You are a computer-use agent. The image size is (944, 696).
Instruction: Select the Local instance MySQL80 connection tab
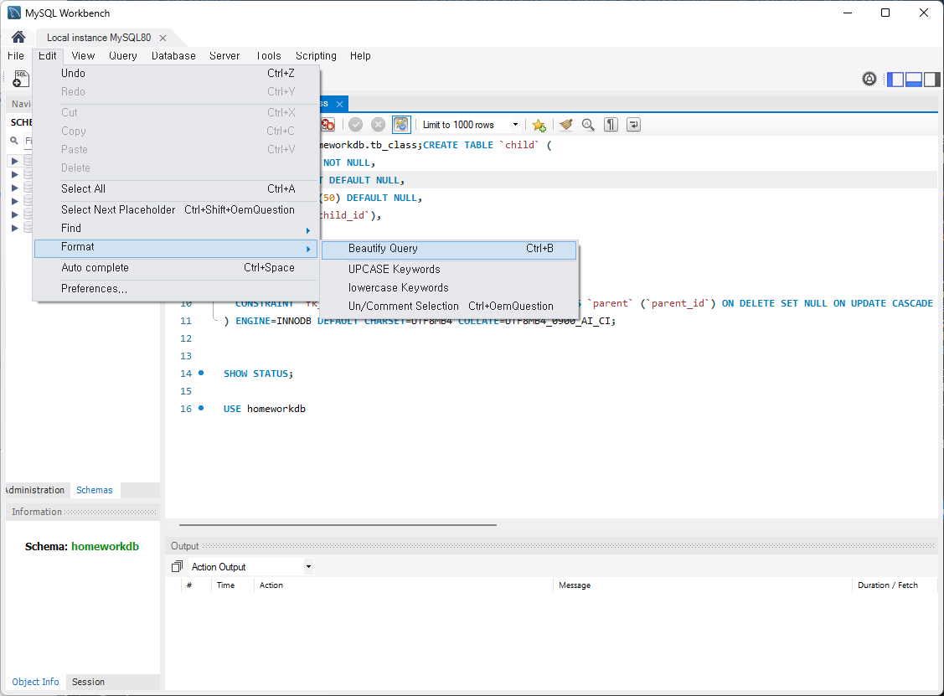pos(99,38)
